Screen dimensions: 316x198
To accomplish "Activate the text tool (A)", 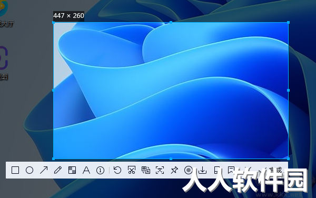I will click(86, 170).
